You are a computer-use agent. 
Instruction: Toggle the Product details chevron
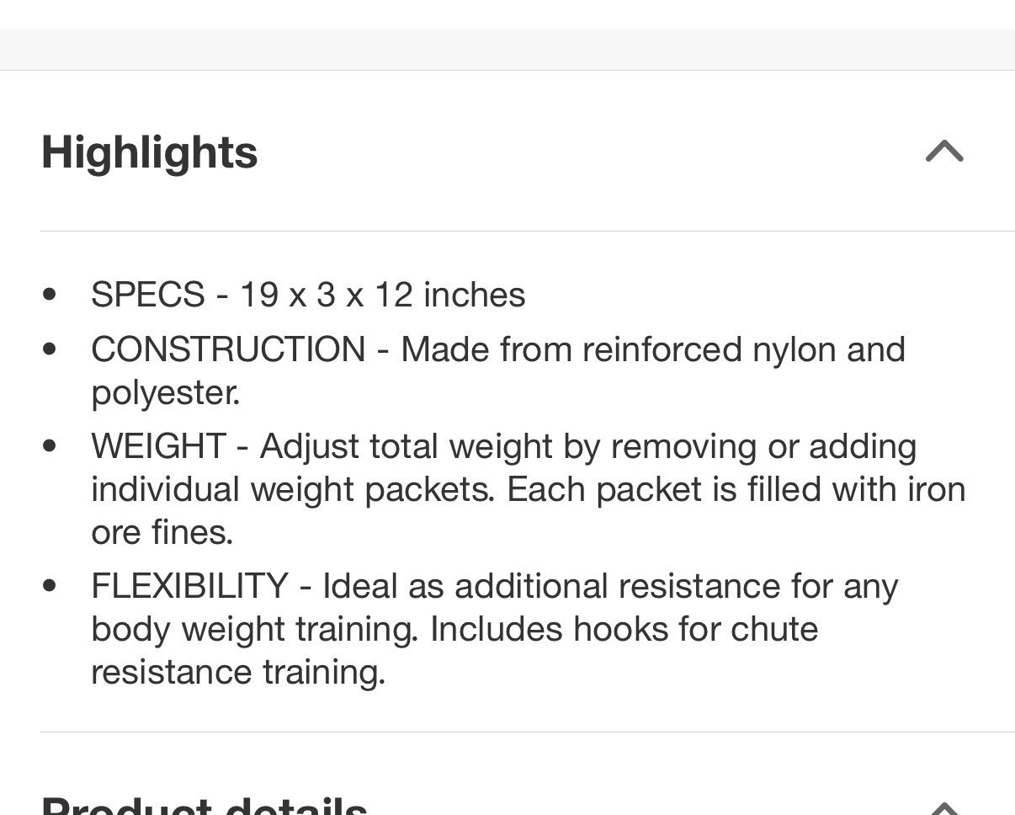click(943, 808)
